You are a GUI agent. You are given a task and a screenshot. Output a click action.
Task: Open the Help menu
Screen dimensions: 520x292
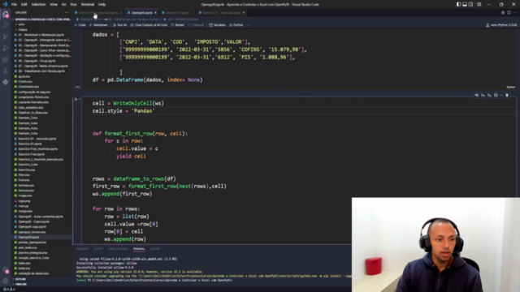[102, 4]
